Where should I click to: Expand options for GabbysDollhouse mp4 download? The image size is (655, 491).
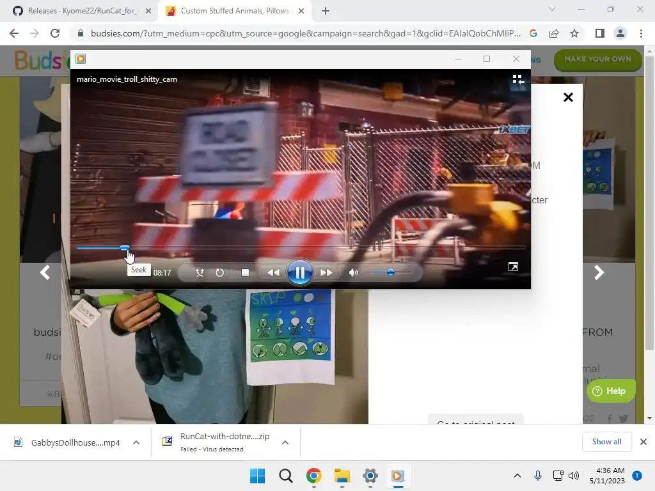(x=136, y=442)
